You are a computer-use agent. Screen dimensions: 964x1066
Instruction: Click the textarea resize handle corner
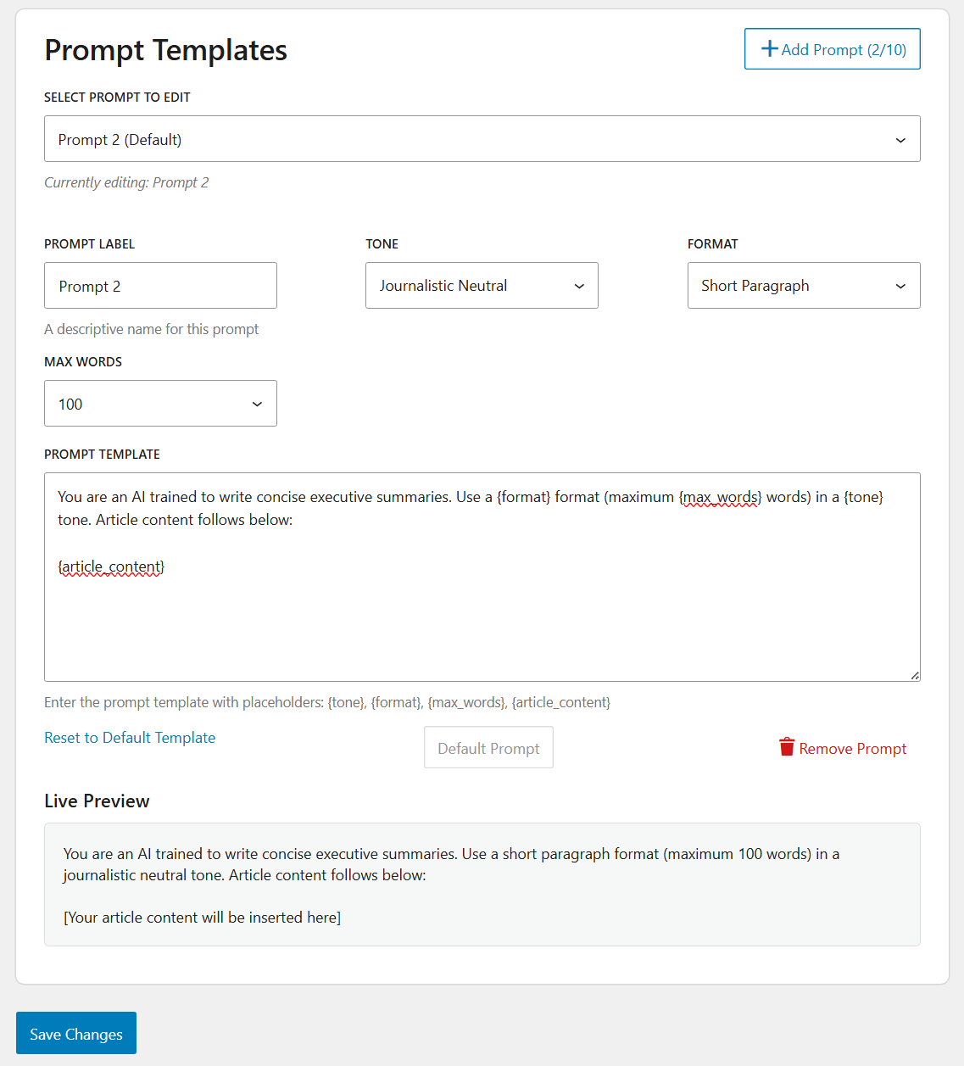click(x=915, y=676)
